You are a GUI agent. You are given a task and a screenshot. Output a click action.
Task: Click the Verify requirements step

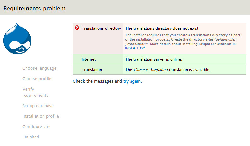click(35, 92)
